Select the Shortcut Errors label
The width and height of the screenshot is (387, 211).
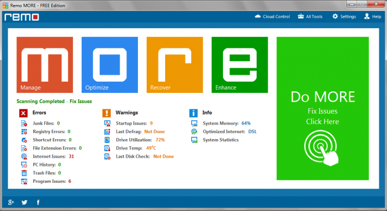coord(50,140)
